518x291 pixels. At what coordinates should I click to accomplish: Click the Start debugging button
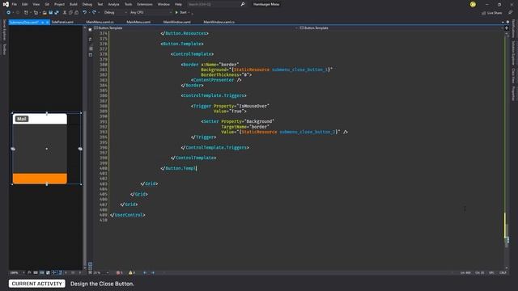pyautogui.click(x=180, y=13)
